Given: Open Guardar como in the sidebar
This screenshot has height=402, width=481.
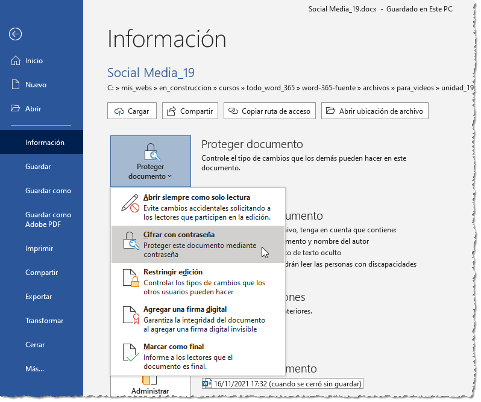Looking at the screenshot, I should click(x=42, y=190).
